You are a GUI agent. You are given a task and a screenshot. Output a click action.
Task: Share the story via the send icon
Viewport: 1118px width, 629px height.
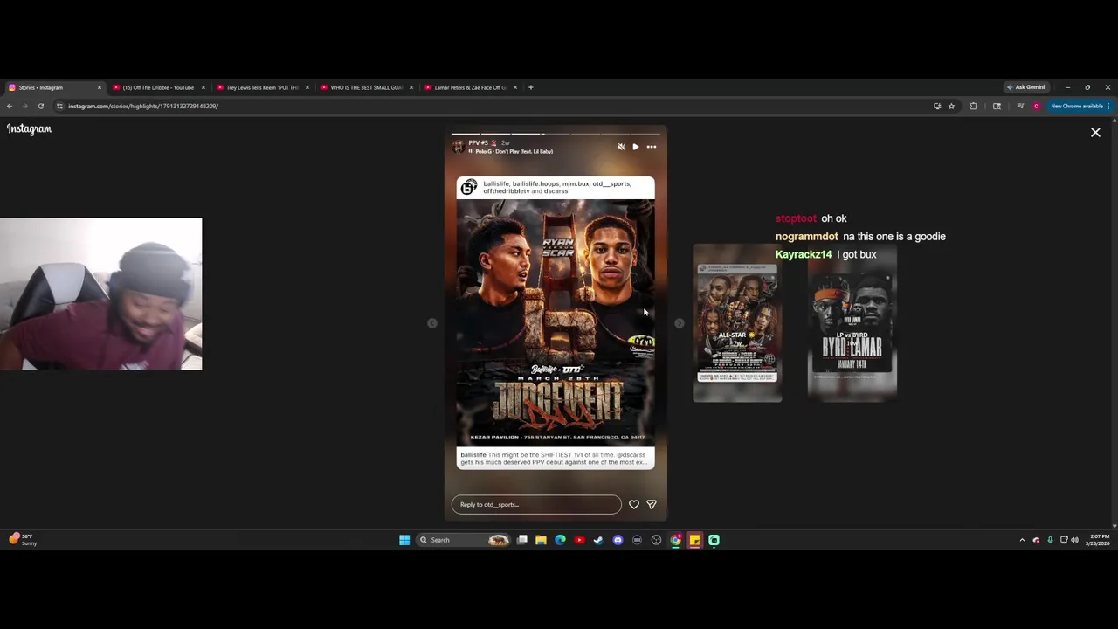coord(652,504)
